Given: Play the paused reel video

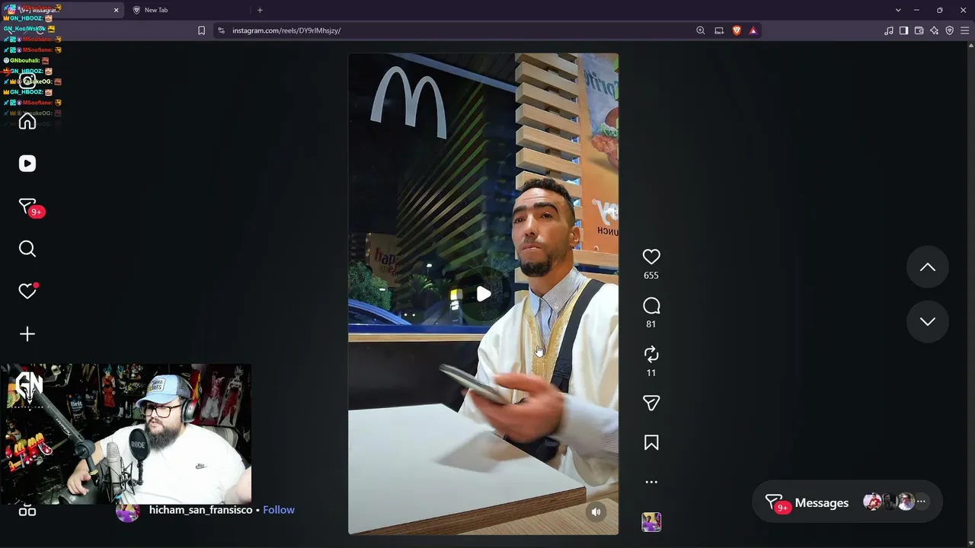Looking at the screenshot, I should [484, 294].
